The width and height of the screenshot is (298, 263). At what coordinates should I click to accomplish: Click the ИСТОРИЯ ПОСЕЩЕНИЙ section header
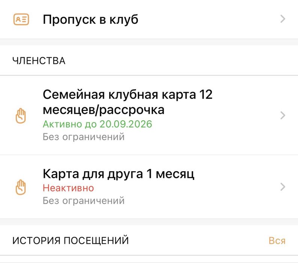(71, 240)
